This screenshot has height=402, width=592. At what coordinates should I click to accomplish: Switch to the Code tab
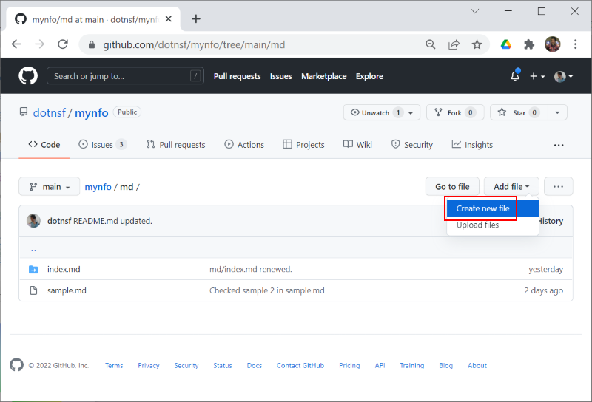[x=44, y=144]
